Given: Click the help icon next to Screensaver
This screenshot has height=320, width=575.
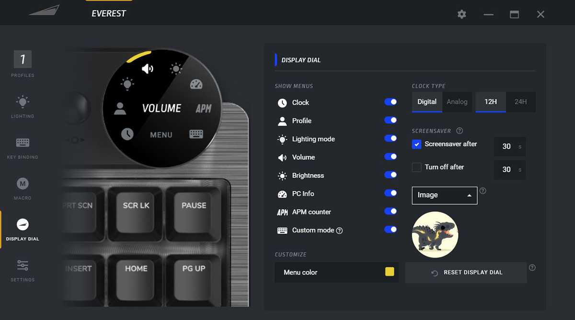Looking at the screenshot, I should pos(460,131).
